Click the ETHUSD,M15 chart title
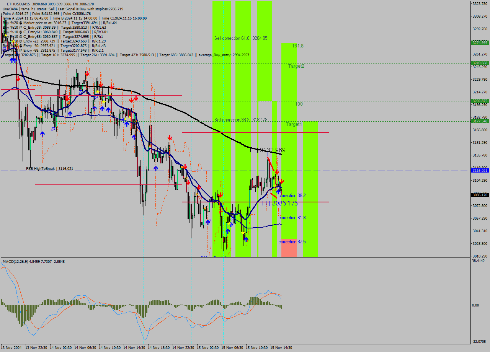 click(x=19, y=4)
